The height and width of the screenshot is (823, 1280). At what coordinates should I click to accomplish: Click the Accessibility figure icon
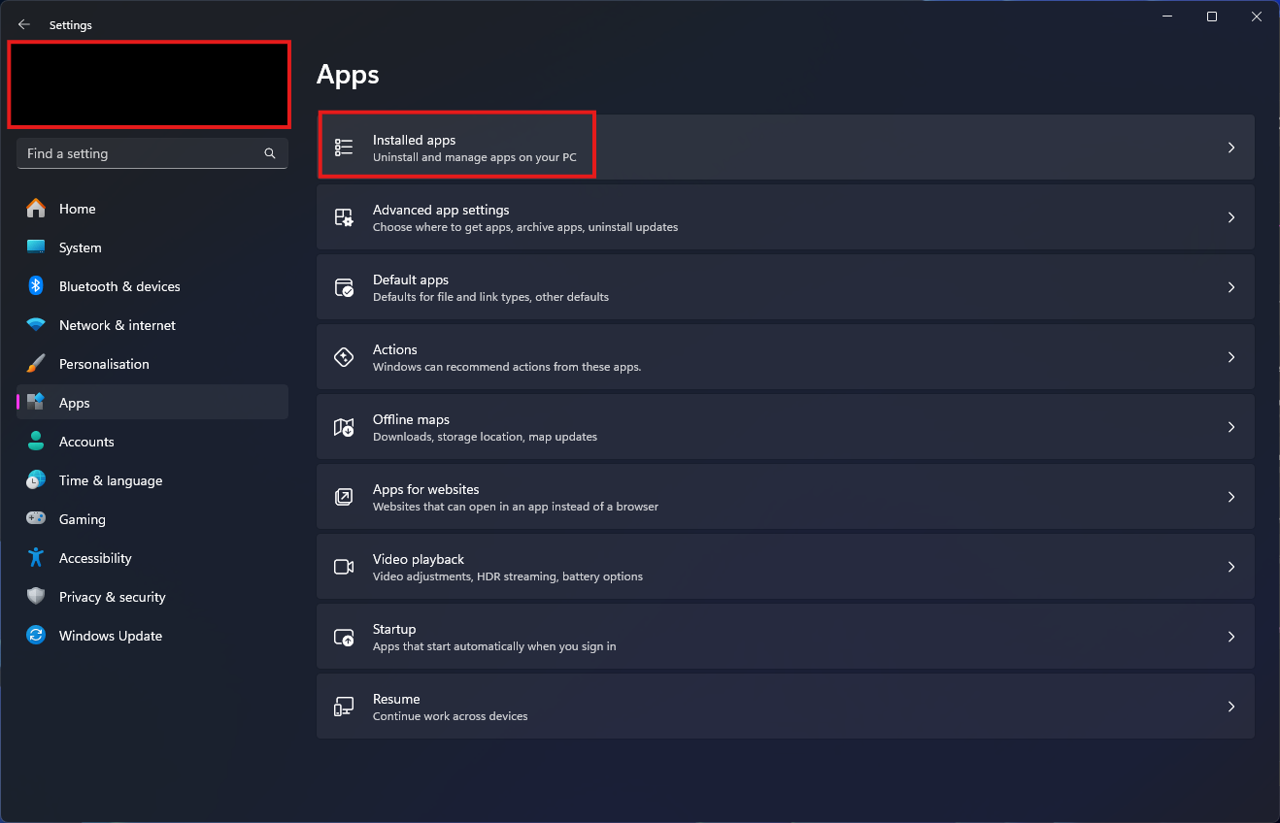[x=36, y=558]
